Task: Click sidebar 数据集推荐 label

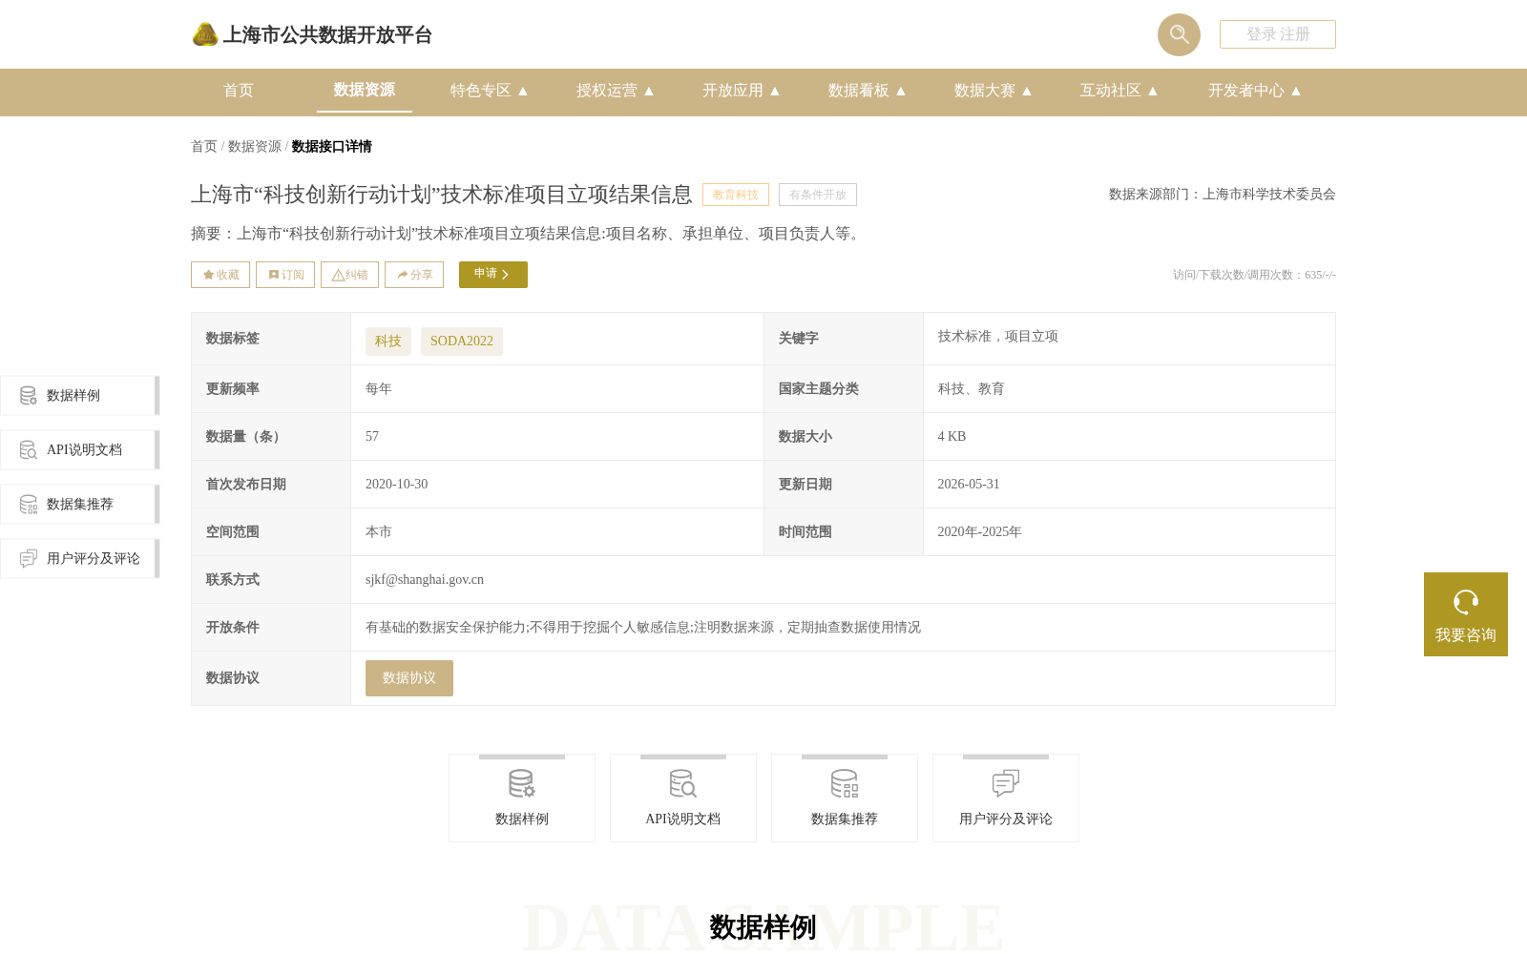Action: (x=80, y=504)
